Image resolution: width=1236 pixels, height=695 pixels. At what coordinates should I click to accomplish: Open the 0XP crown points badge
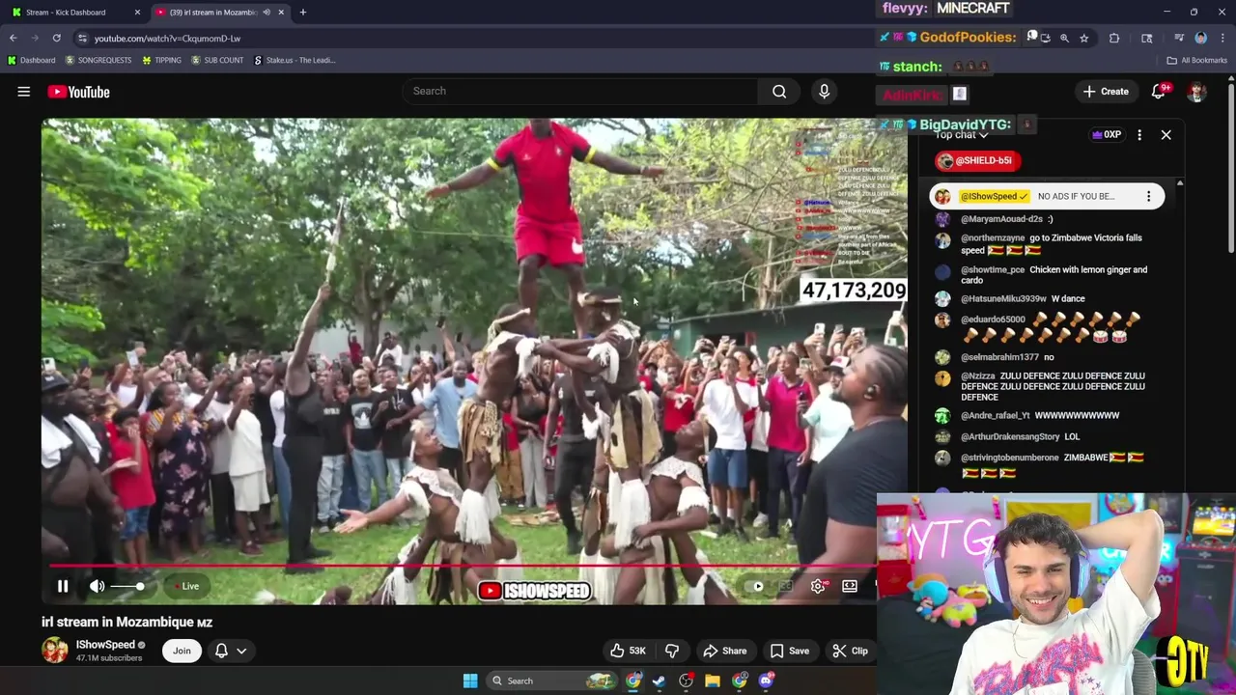coord(1107,135)
